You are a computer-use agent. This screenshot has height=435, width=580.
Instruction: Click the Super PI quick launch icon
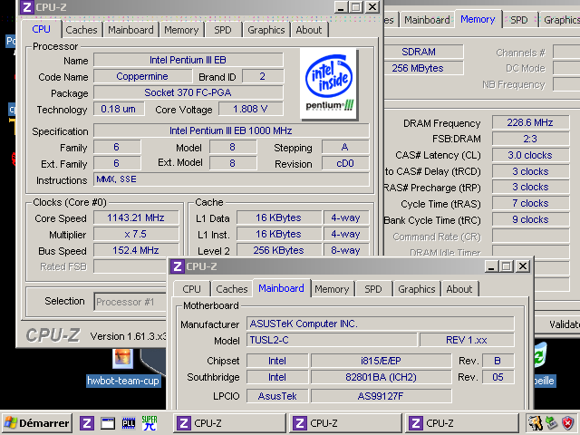coord(148,423)
